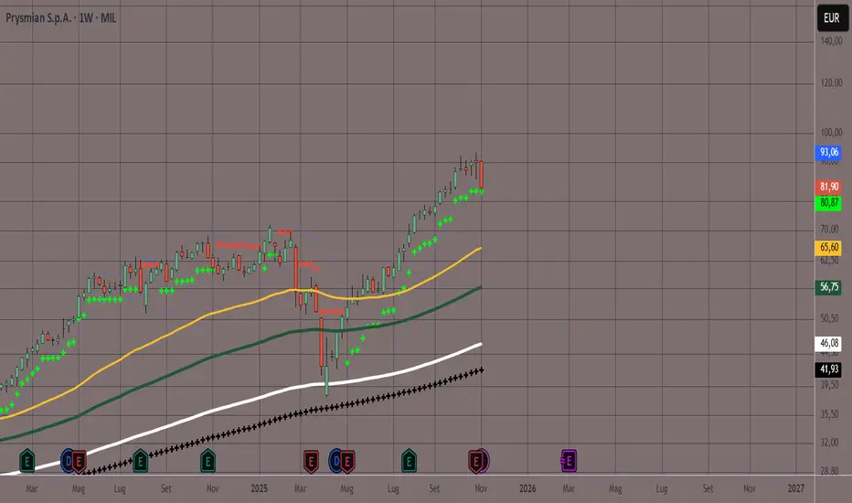This screenshot has width=852, height=503.
Task: Click the 140,00 price axis value
Action: 831,41
